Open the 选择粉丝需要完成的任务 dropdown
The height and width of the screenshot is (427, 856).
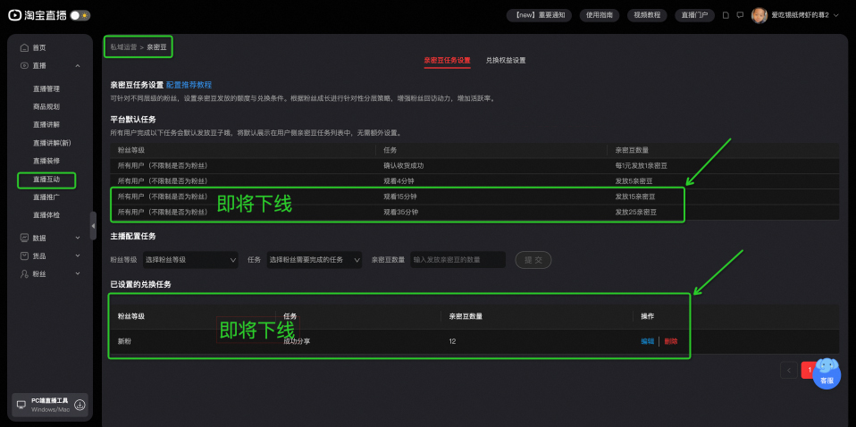click(315, 260)
